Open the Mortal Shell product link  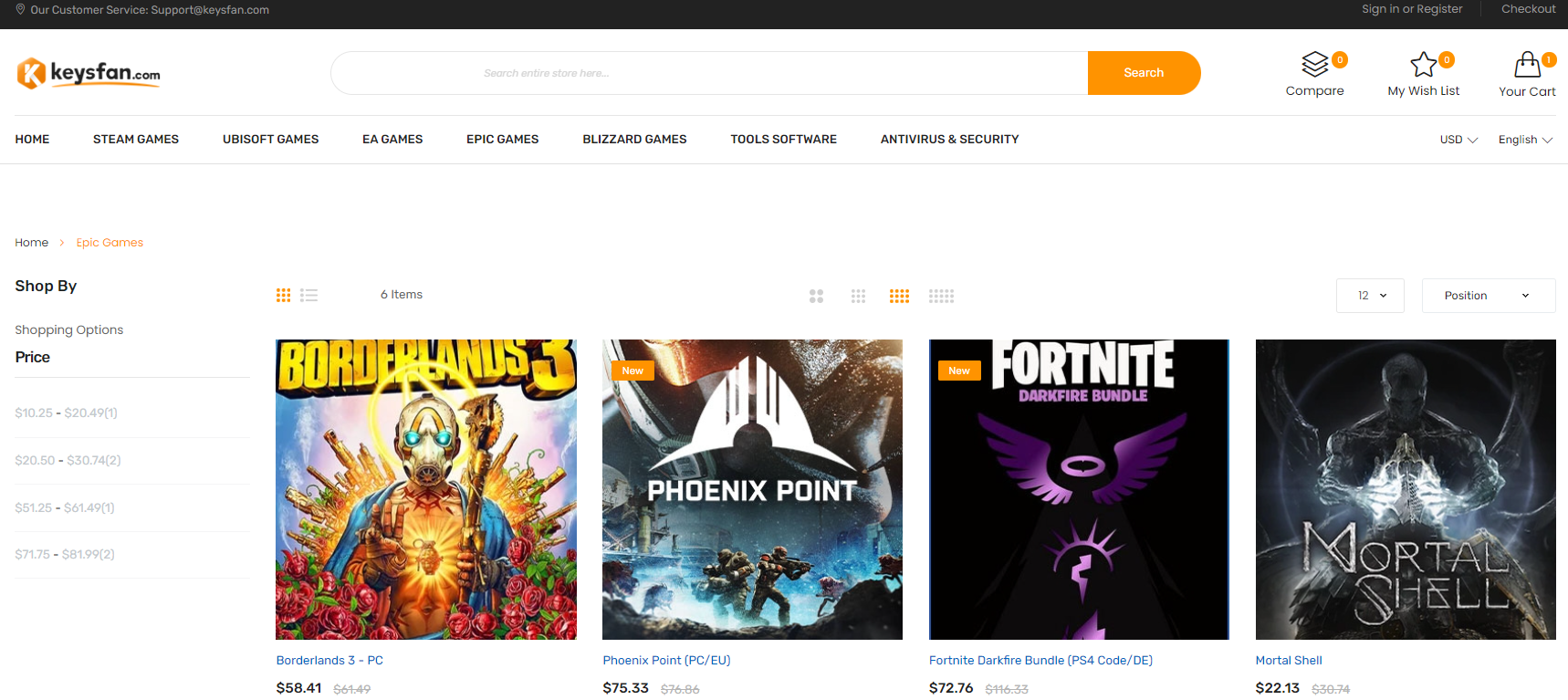coord(1289,661)
